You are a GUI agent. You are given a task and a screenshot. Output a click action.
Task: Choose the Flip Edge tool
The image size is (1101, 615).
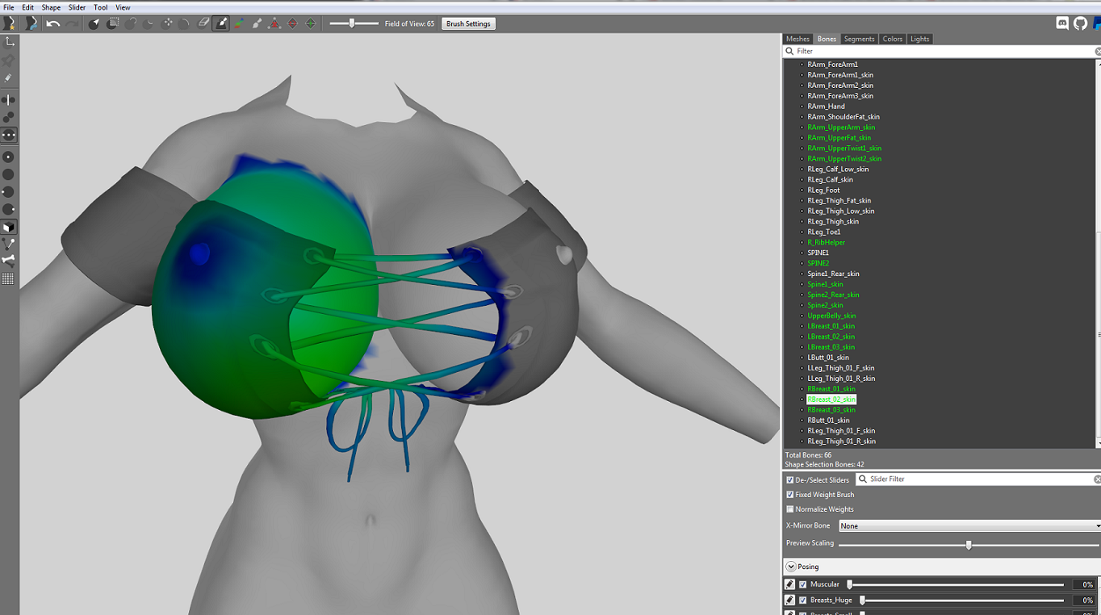[292, 23]
